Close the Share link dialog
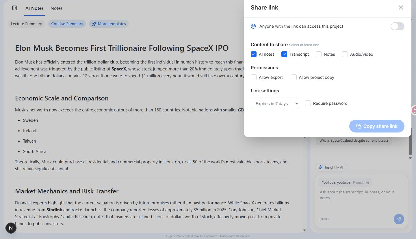Screen dimensions: 416x239 click(x=401, y=8)
